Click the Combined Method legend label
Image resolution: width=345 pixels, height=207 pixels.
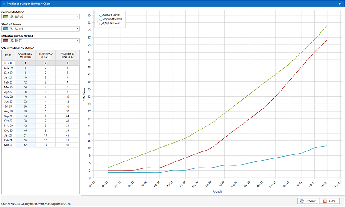coord(112,19)
